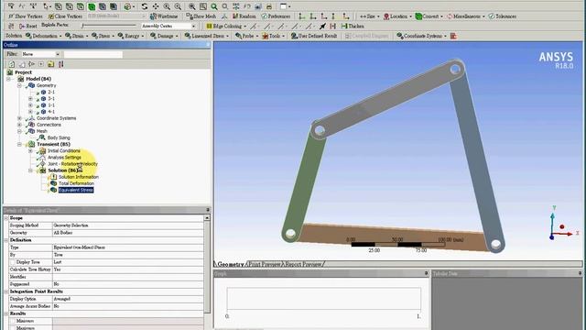Viewport: 586px width, 330px height.
Task: Open Coordinate Systems dropdown in toolbar
Action: 421,36
